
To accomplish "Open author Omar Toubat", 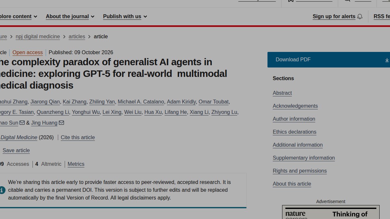I will (214, 102).
